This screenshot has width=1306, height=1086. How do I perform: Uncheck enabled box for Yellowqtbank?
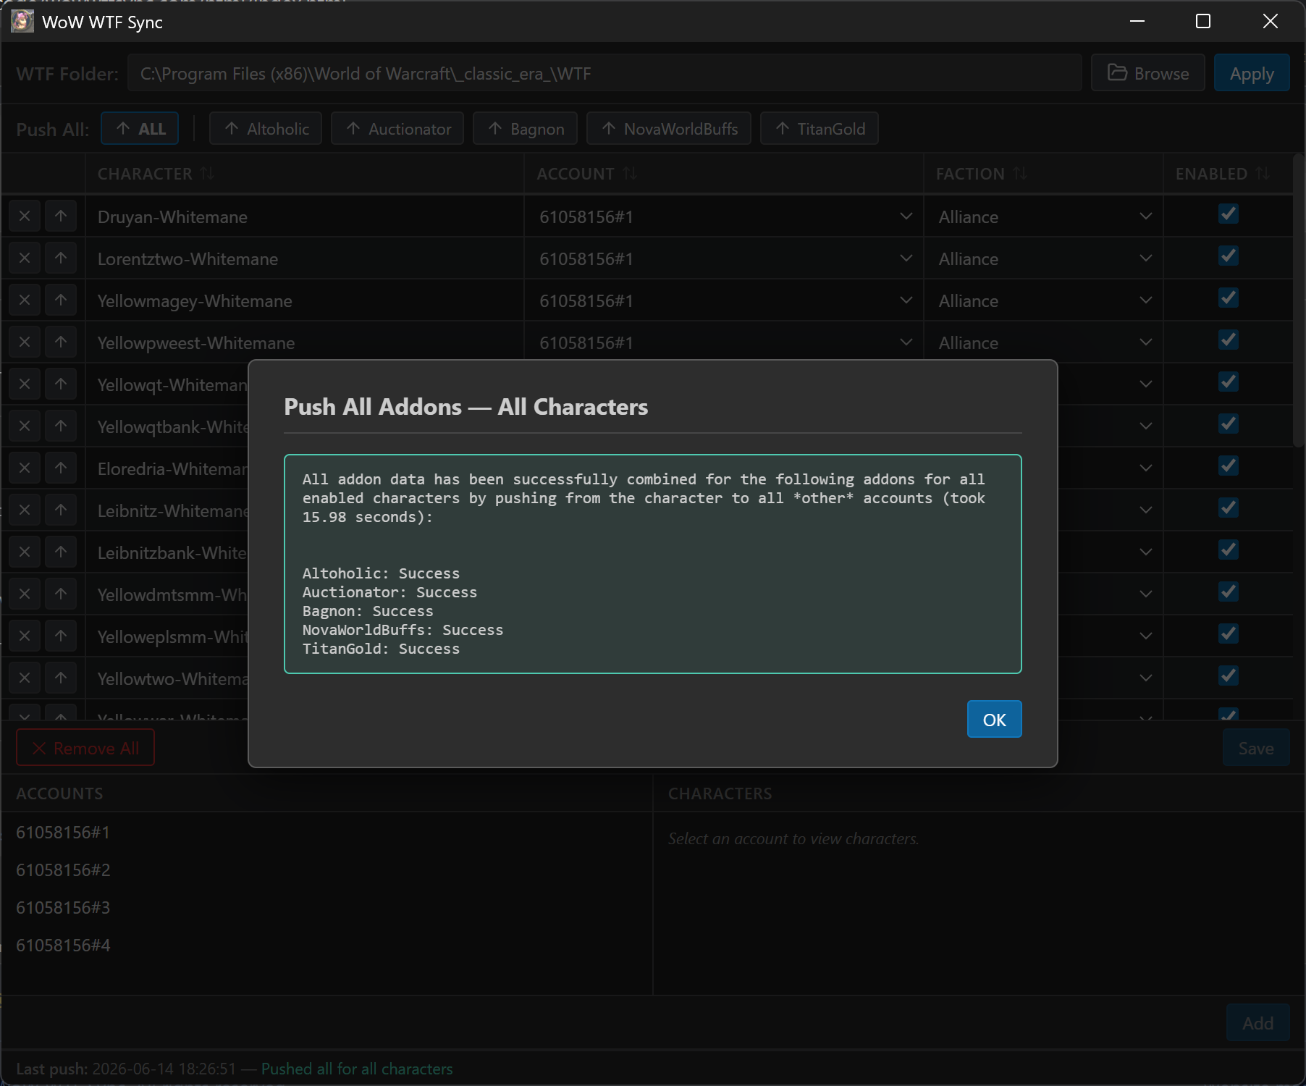pyautogui.click(x=1229, y=424)
